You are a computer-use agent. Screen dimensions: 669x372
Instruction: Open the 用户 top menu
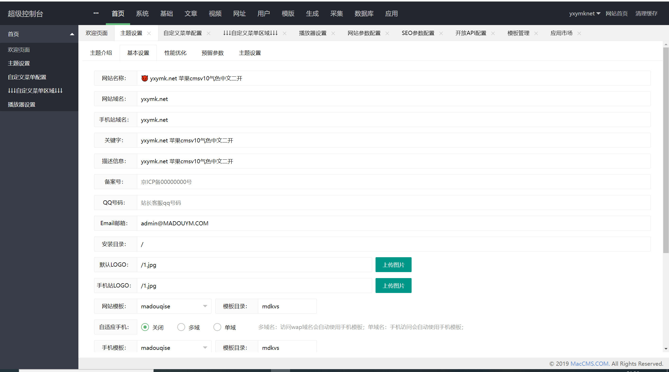[264, 14]
